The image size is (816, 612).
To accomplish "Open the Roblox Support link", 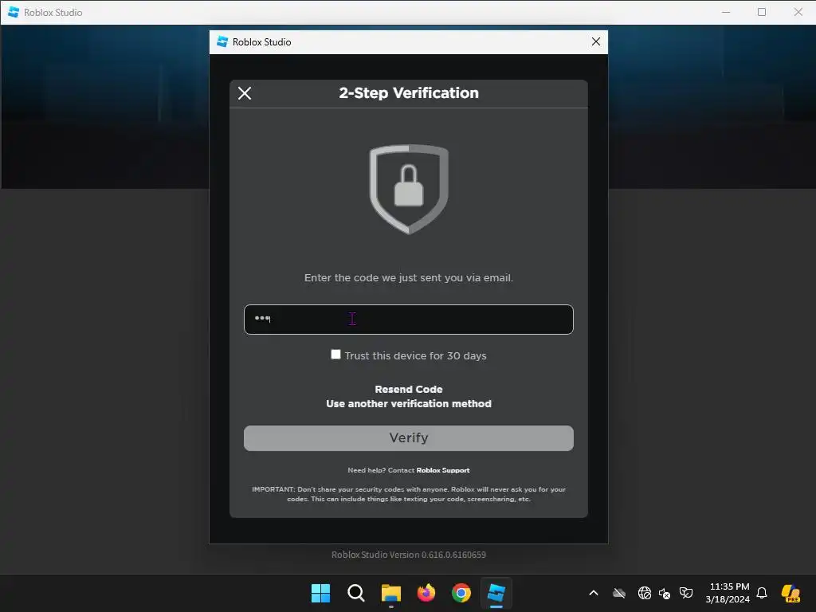I will 443,470.
